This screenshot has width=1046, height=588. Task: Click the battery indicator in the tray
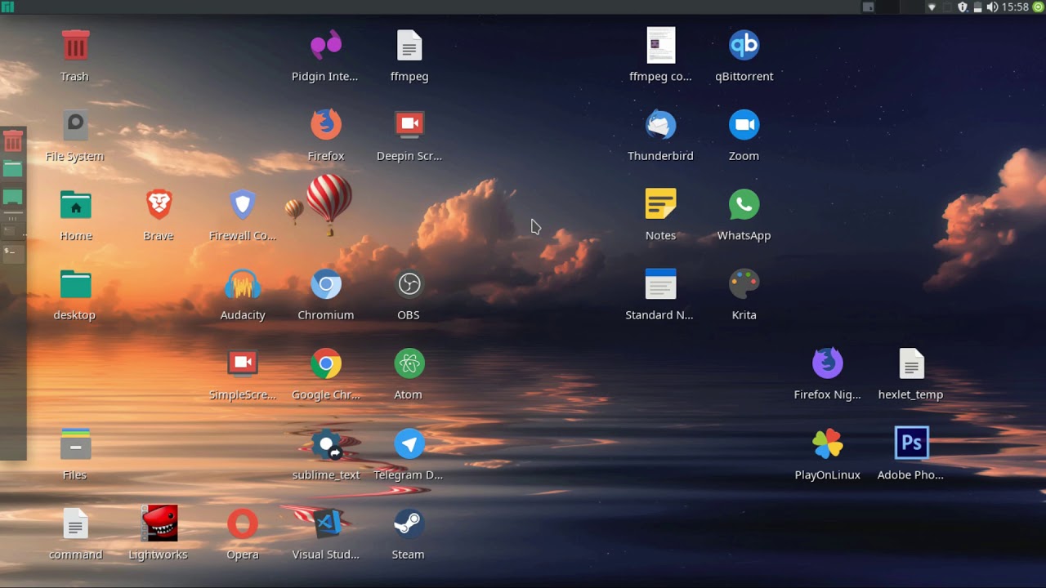[977, 7]
